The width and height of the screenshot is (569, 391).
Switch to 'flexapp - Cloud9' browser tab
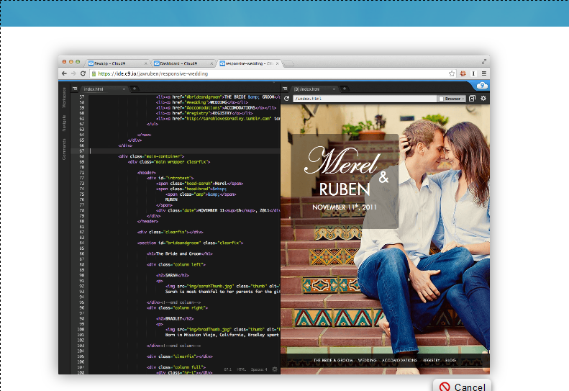[118, 63]
